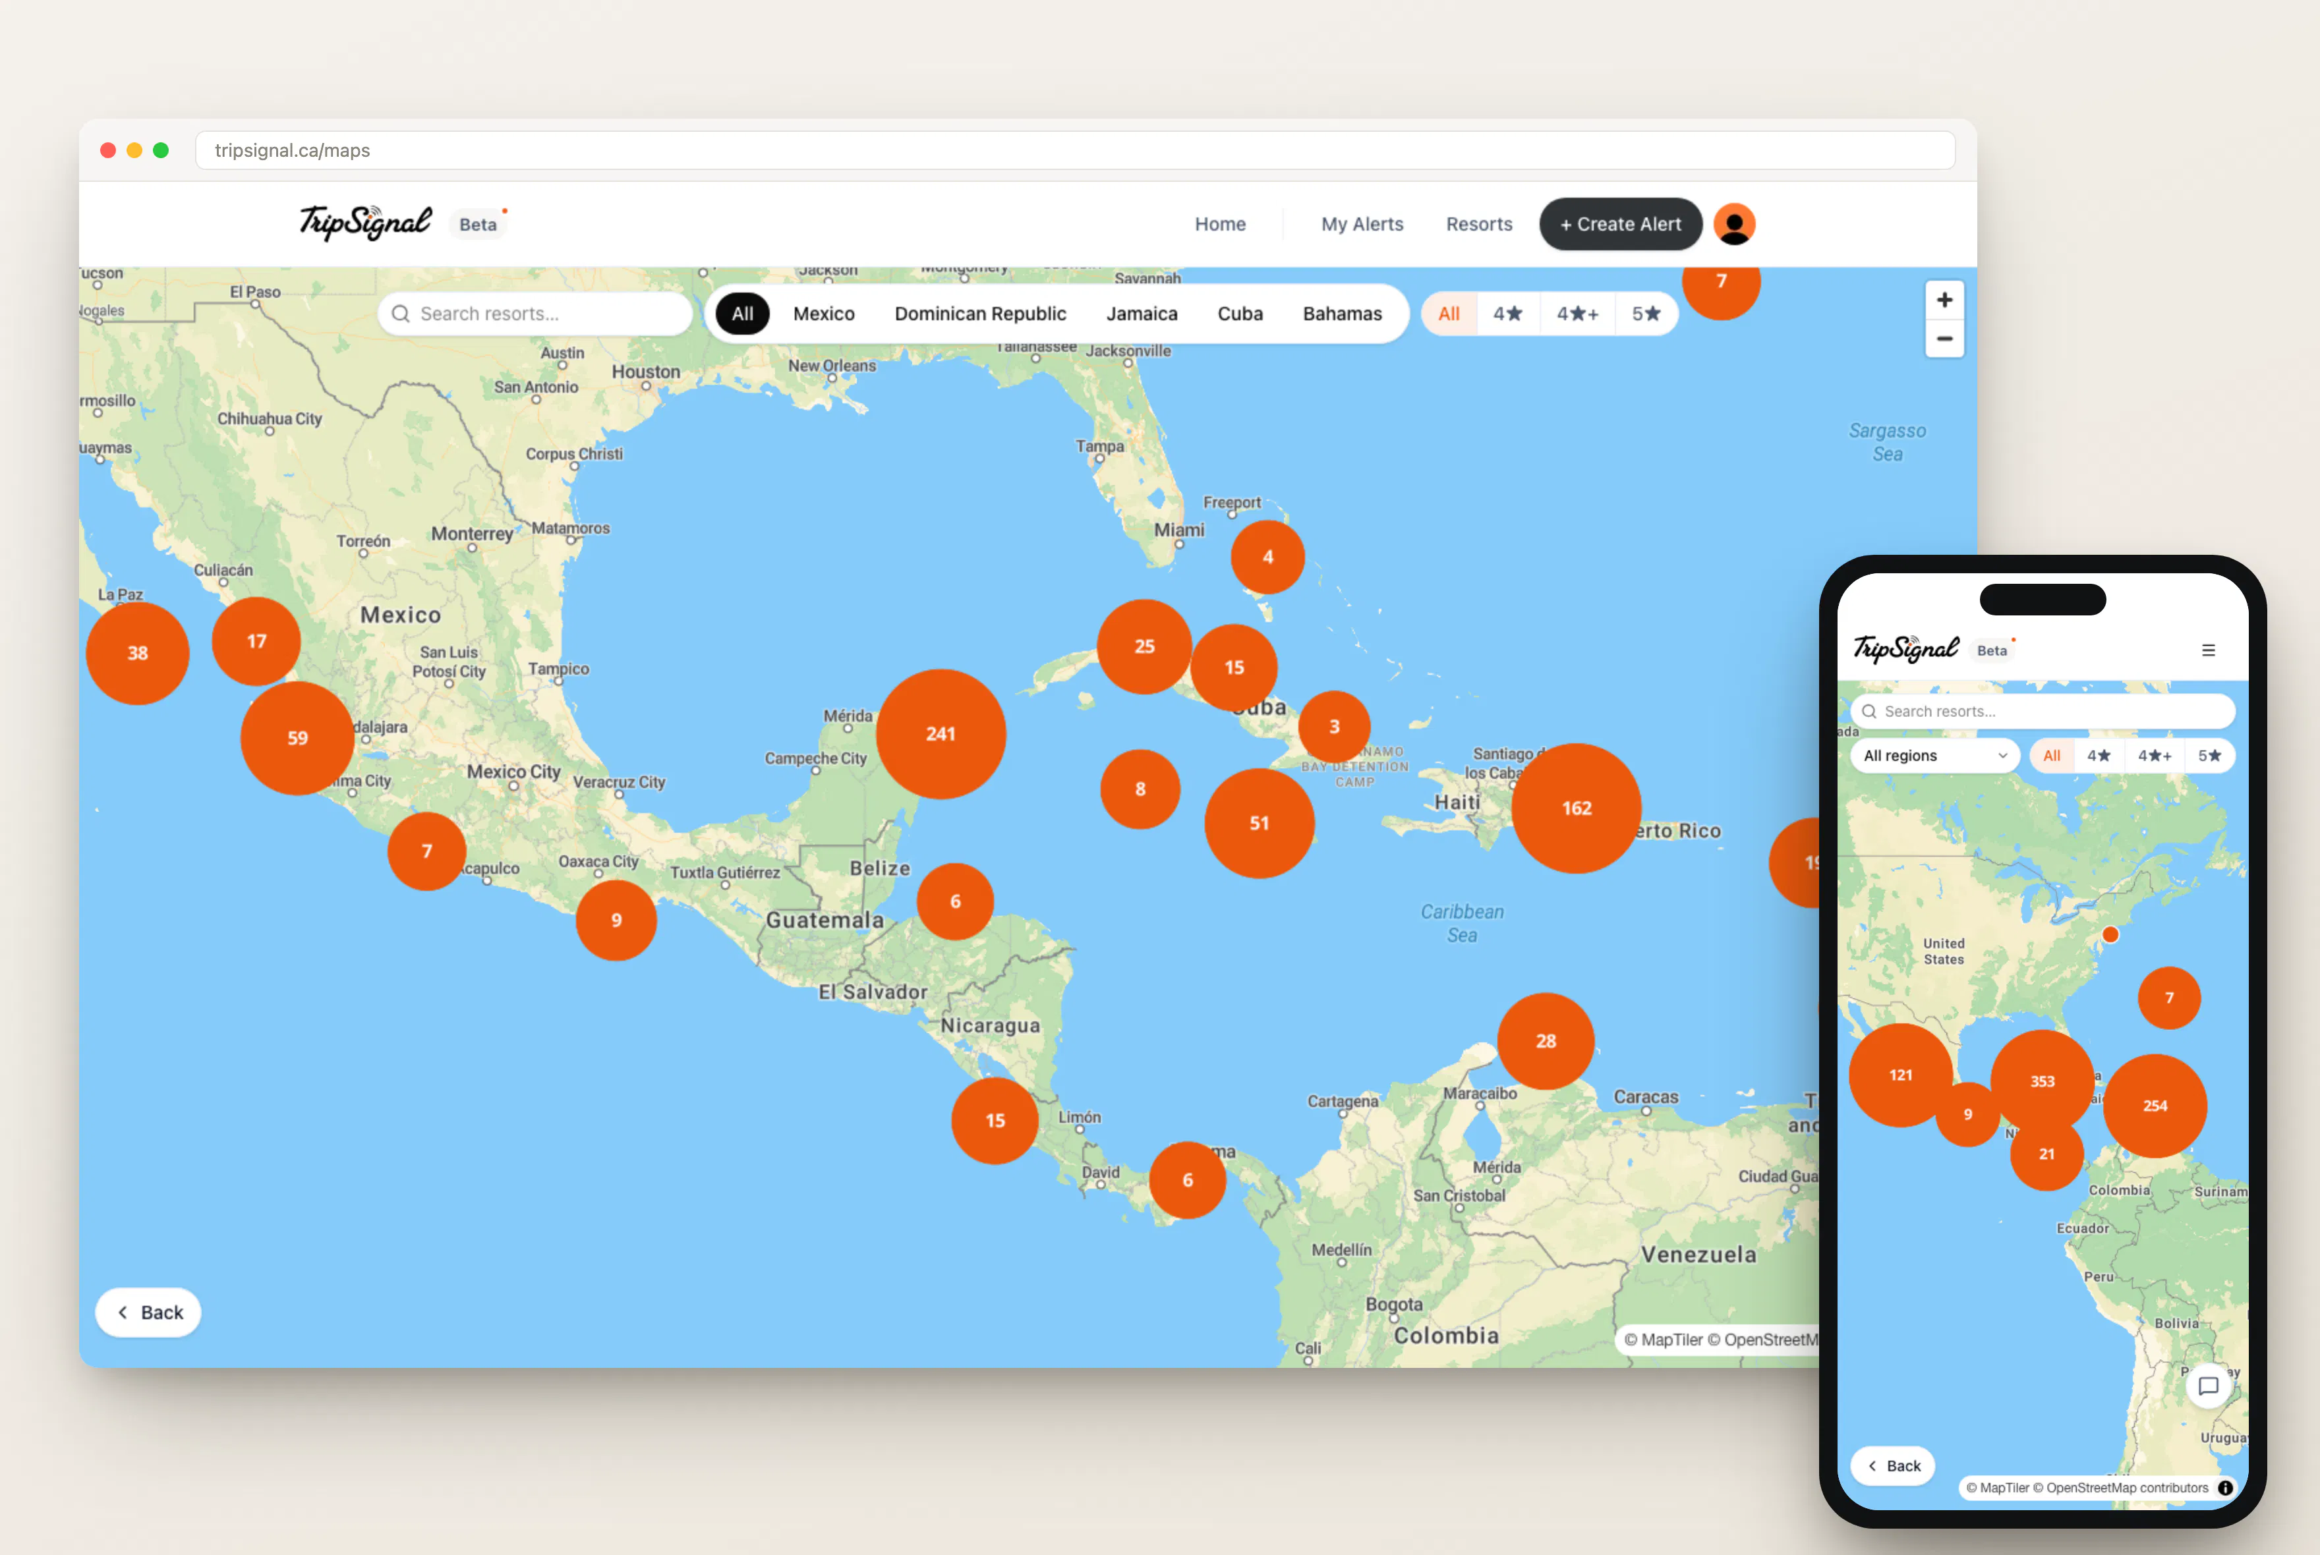The width and height of the screenshot is (2320, 1555).
Task: Select the Dominican Republic region tab
Action: coord(980,314)
